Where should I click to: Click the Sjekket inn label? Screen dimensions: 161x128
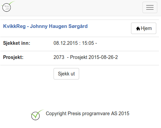coord(17,43)
